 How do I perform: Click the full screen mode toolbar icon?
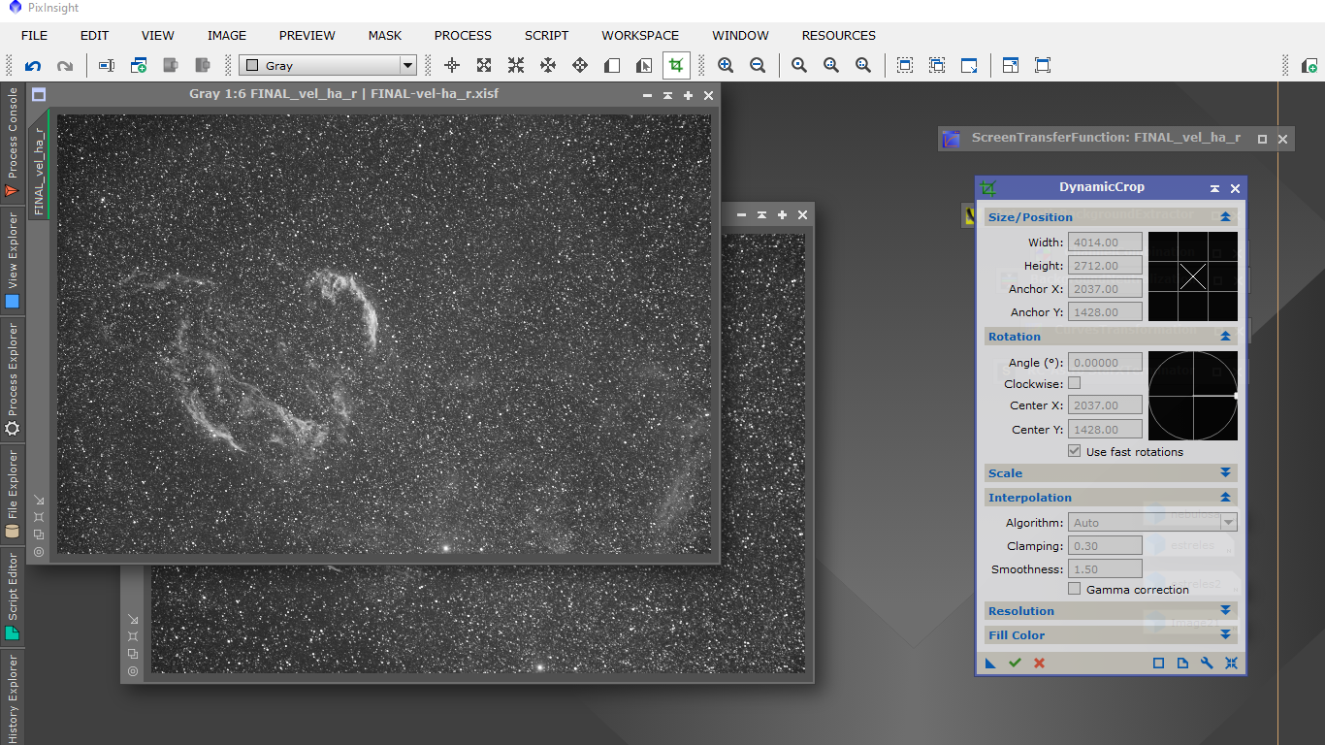tap(1043, 66)
